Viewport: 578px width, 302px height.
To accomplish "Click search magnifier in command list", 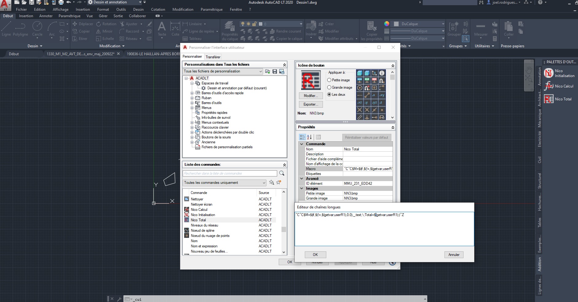I will pos(281,173).
